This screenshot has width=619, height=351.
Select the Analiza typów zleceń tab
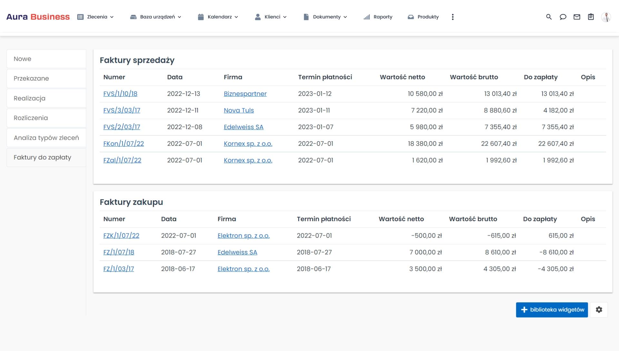tap(46, 138)
